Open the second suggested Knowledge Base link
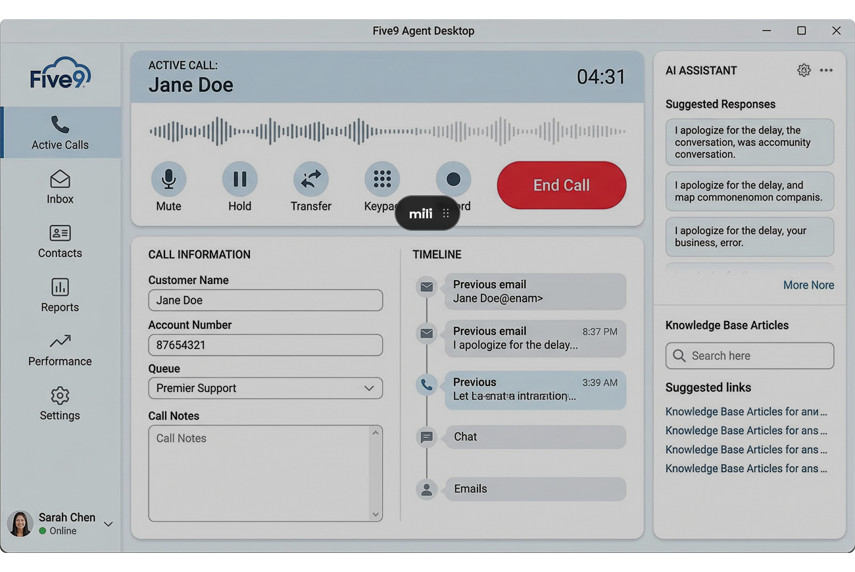This screenshot has width=855, height=572. point(746,431)
